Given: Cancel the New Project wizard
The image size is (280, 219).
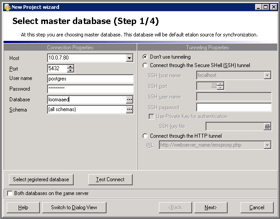Looking at the screenshot, I should coord(257,207).
